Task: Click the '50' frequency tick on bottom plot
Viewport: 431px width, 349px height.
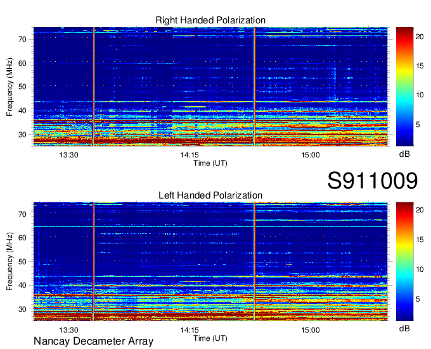Action: coord(23,262)
